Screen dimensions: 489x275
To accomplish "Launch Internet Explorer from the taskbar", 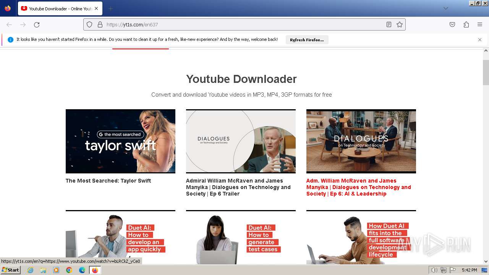I will pos(30,270).
